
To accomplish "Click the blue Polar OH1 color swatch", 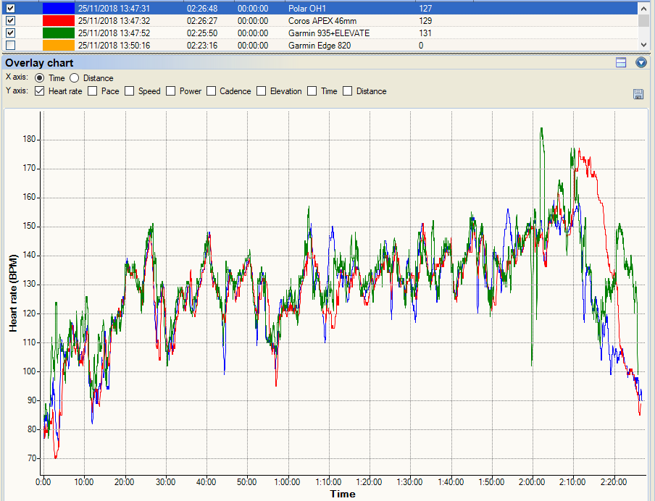I will pyautogui.click(x=59, y=9).
